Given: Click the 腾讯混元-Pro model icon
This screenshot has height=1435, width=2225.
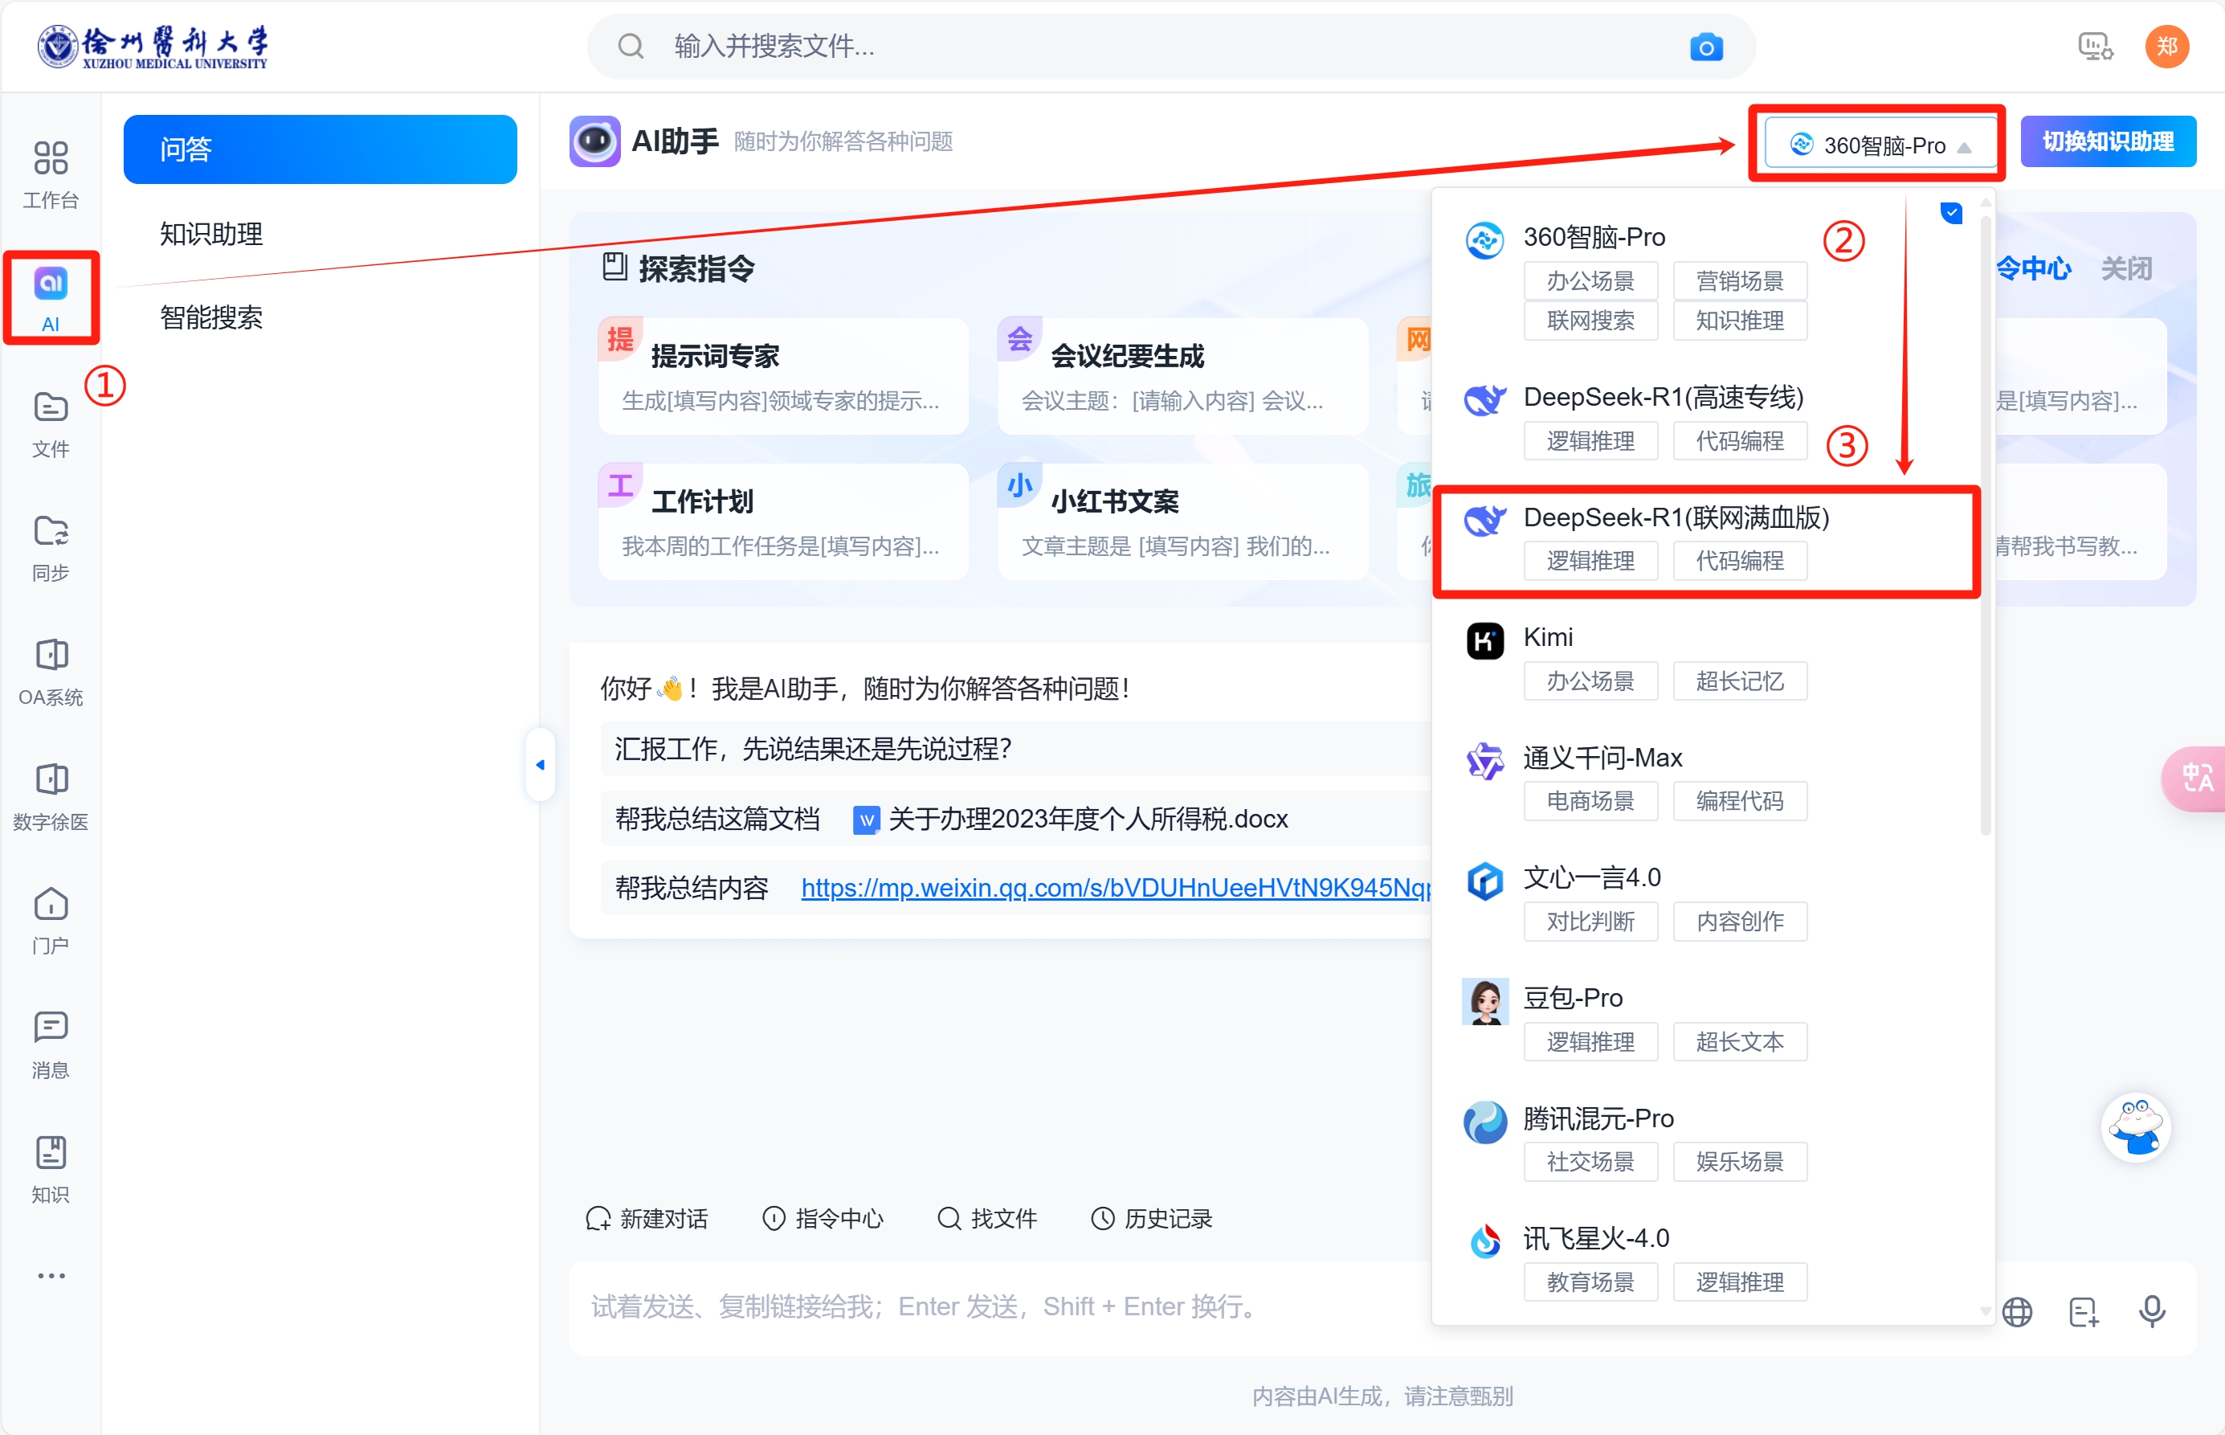Looking at the screenshot, I should (x=1484, y=1122).
